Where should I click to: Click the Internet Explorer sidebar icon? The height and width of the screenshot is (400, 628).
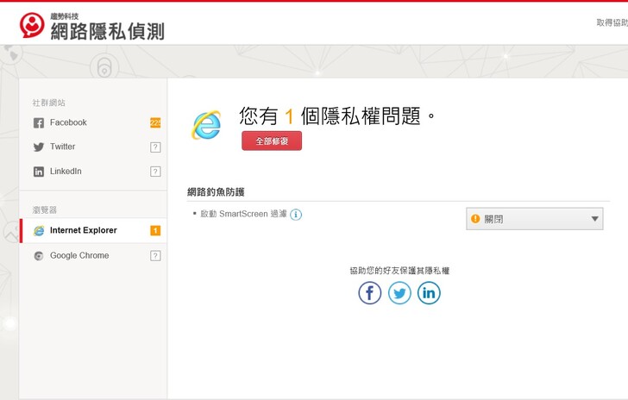click(39, 231)
